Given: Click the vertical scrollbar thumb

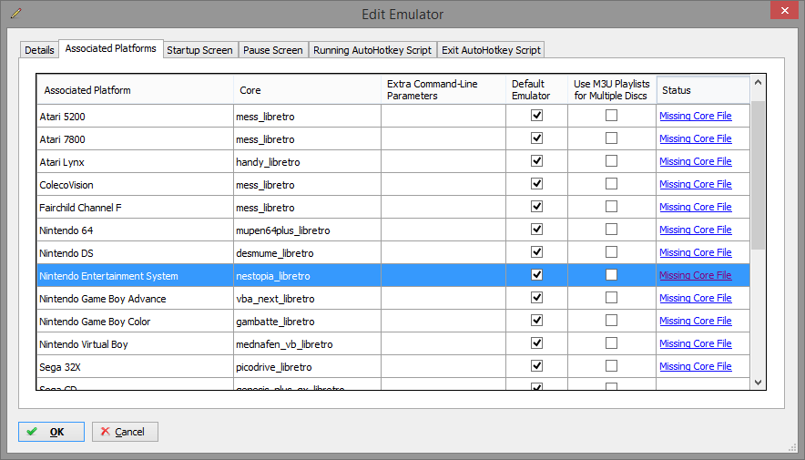Looking at the screenshot, I should coord(758,175).
